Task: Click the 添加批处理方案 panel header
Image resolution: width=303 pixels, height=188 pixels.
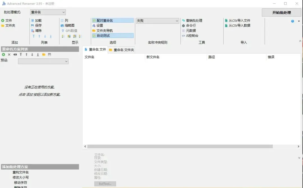Action: [40, 167]
